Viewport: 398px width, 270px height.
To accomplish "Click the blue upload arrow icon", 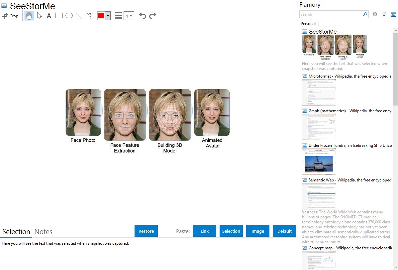I will click(x=393, y=14).
